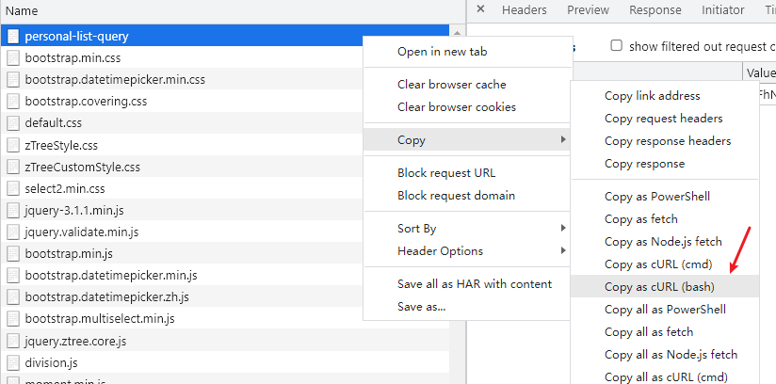Choose Save all as HAR with content
The width and height of the screenshot is (776, 384).
(474, 284)
